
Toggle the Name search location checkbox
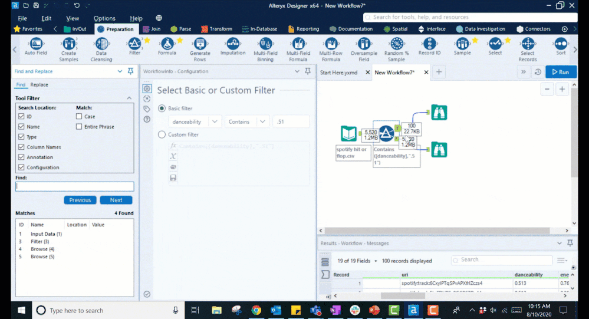[x=21, y=127]
